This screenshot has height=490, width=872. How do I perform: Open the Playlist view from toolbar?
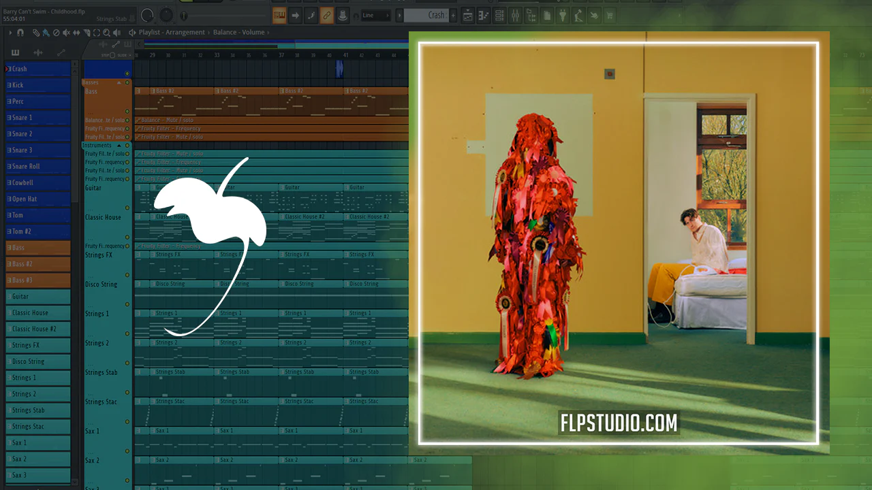pos(468,15)
